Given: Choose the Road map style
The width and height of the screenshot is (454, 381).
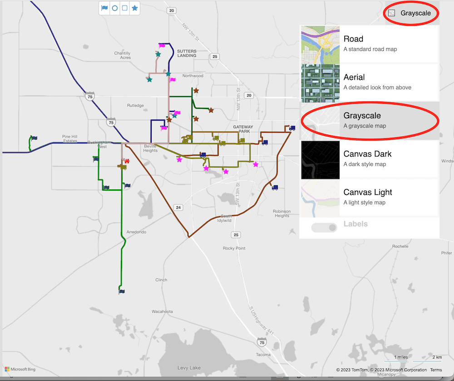Looking at the screenshot, I should point(370,44).
